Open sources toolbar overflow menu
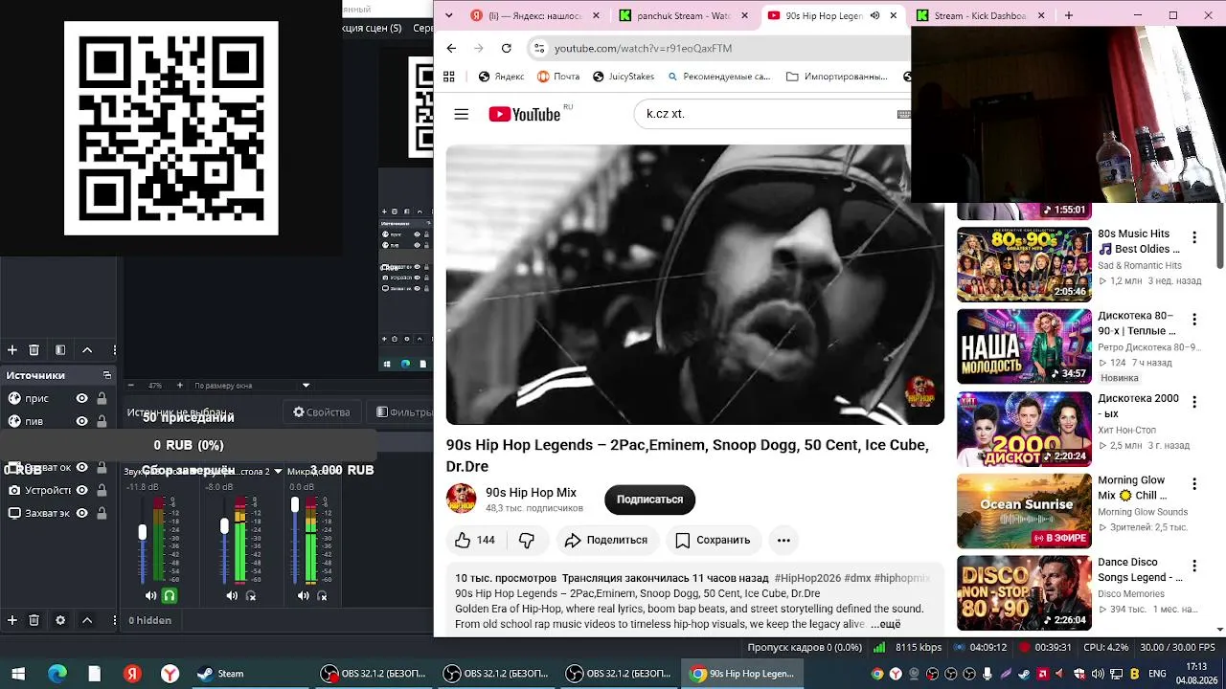The height and width of the screenshot is (689, 1226). pos(115,620)
